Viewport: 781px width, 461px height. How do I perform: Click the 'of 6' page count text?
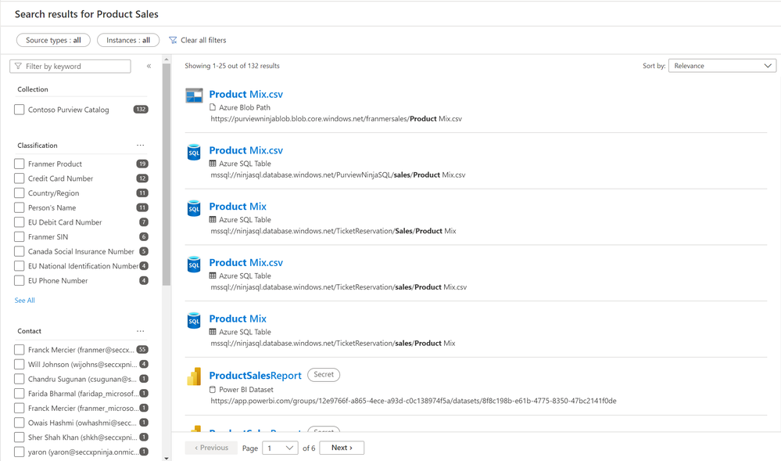click(309, 448)
